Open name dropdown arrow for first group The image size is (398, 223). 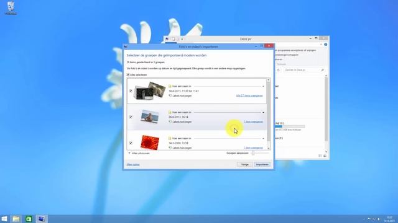[x=263, y=87]
